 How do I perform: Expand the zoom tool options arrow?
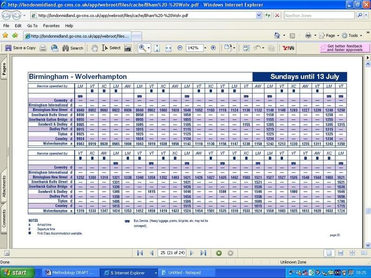148,48
